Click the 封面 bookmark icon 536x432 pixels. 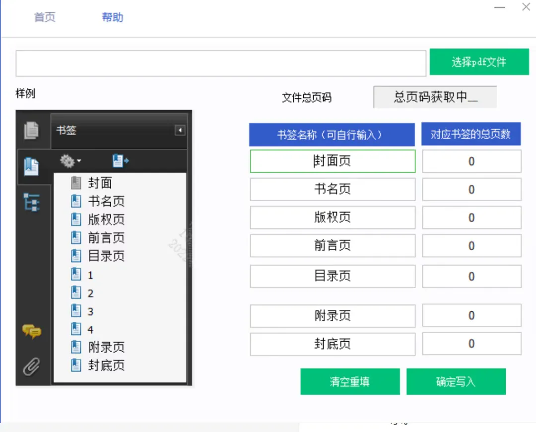point(76,183)
